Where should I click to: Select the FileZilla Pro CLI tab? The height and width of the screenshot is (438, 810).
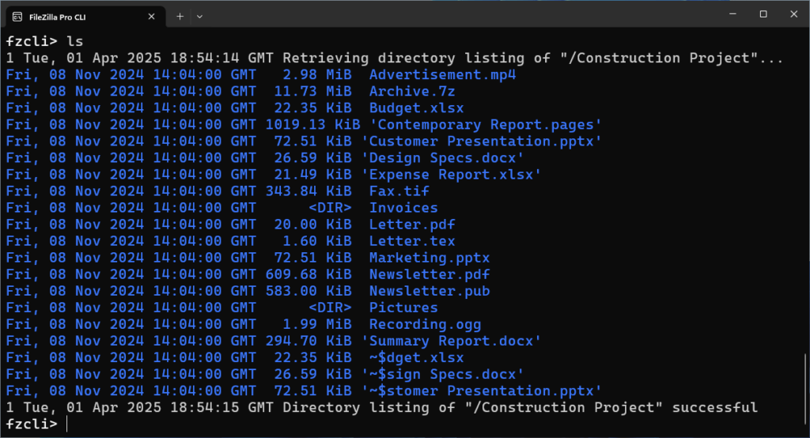tap(85, 17)
